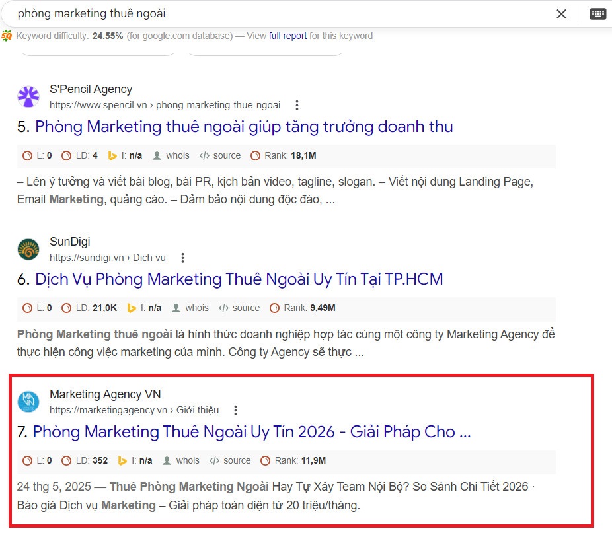Open the on-screen keyboard icon

click(597, 14)
